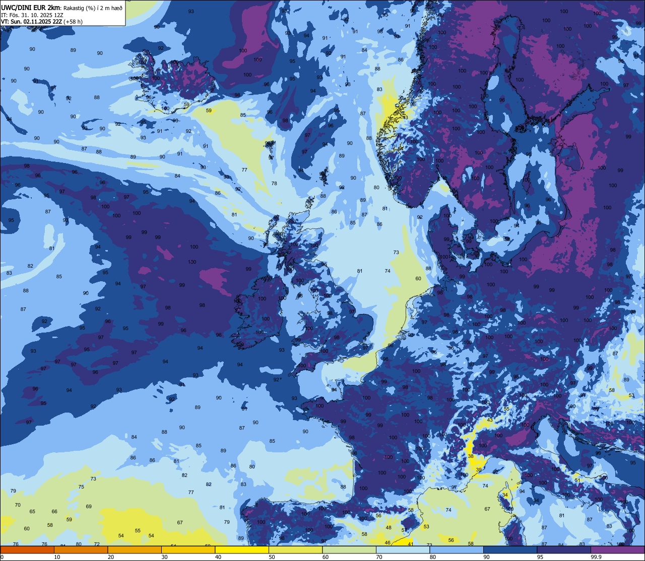
Task: Click the purple legend segment above 99.9
Action: click(617, 549)
